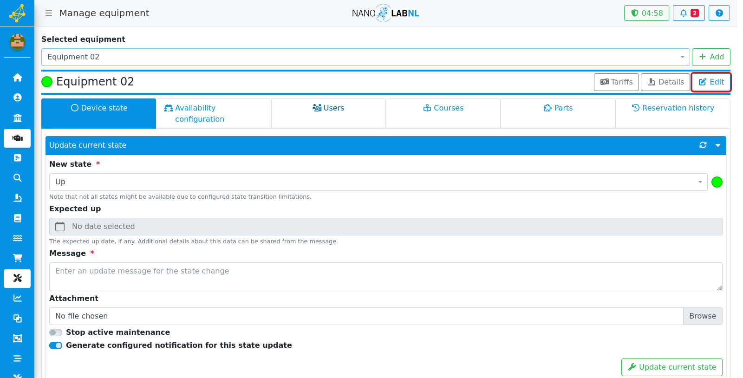Viewport: 743px width, 378px height.
Task: Open the notifications bell with 2 alerts
Action: [x=689, y=13]
